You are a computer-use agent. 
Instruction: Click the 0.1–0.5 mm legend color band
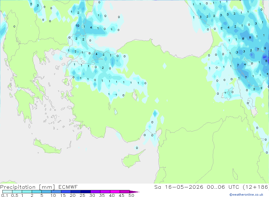click(x=7, y=192)
